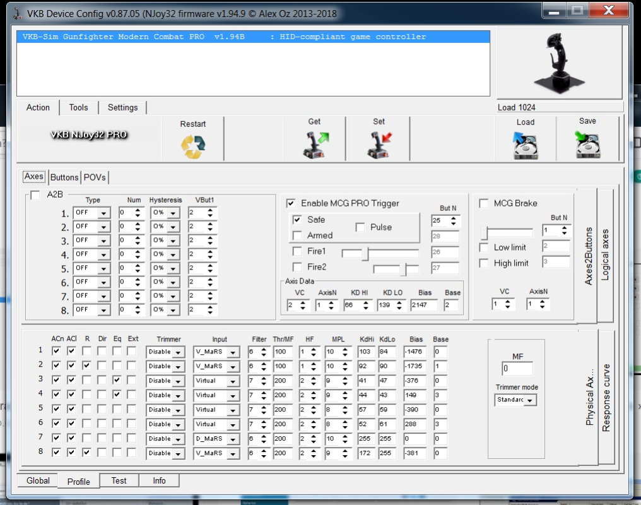Click the Get joystick icon
Viewport: 641px width, 505px height.
pyautogui.click(x=315, y=145)
